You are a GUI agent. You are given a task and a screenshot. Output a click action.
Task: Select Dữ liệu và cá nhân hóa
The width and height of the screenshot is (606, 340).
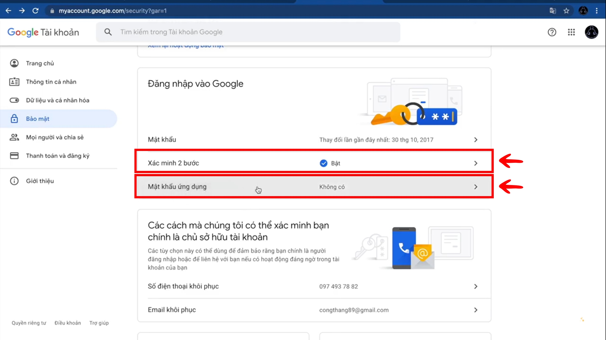[57, 100]
